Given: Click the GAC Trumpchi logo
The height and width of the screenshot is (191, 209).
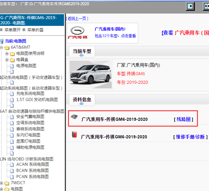Looking at the screenshot, I should click(x=78, y=32).
